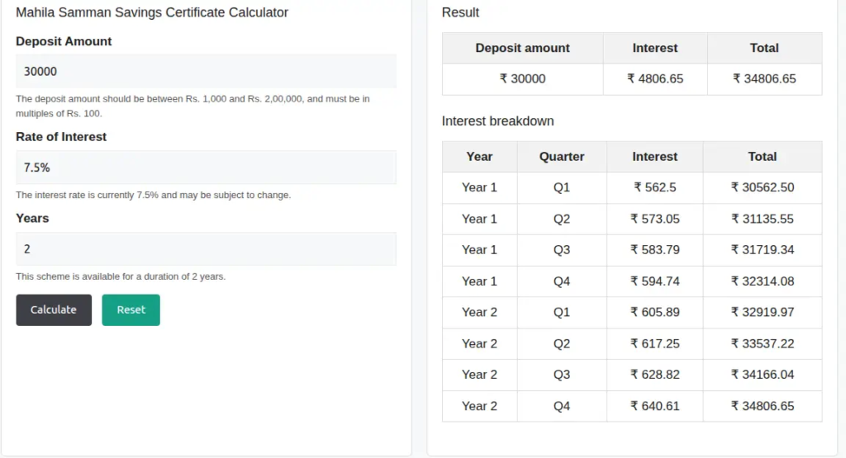Click the ₹ 34806.65 cell in the Result table

click(764, 79)
